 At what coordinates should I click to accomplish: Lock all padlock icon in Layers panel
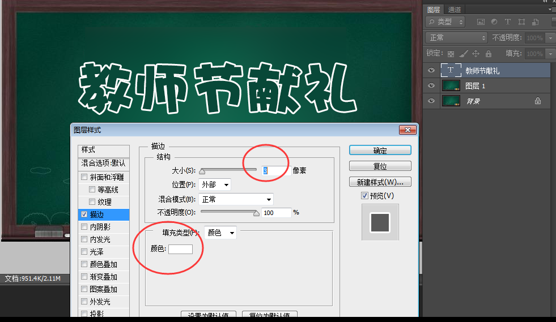point(489,54)
